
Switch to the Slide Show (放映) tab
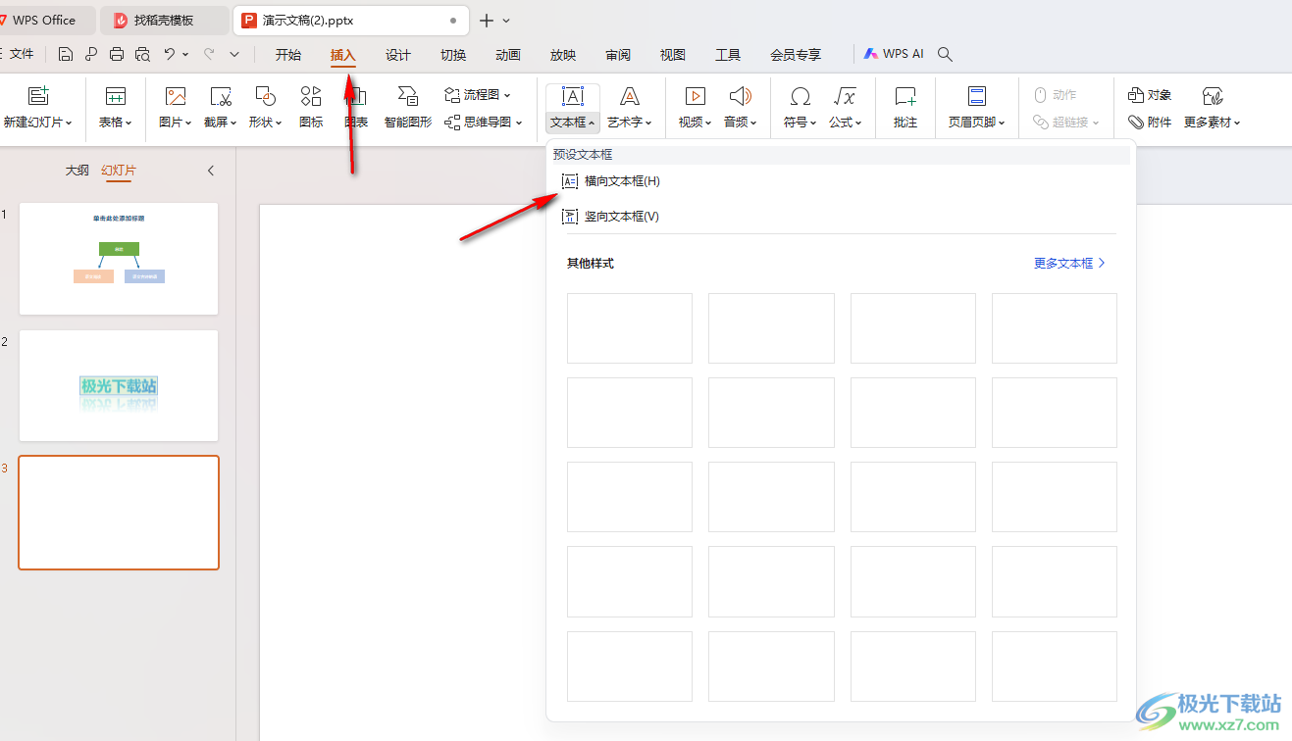tap(563, 55)
